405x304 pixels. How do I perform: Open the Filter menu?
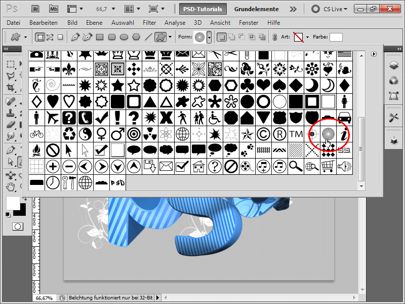click(149, 23)
